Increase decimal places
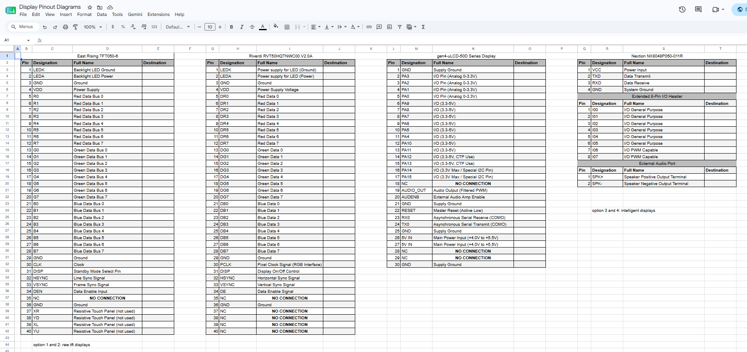Image resolution: width=747 pixels, height=352 pixels. [x=144, y=27]
